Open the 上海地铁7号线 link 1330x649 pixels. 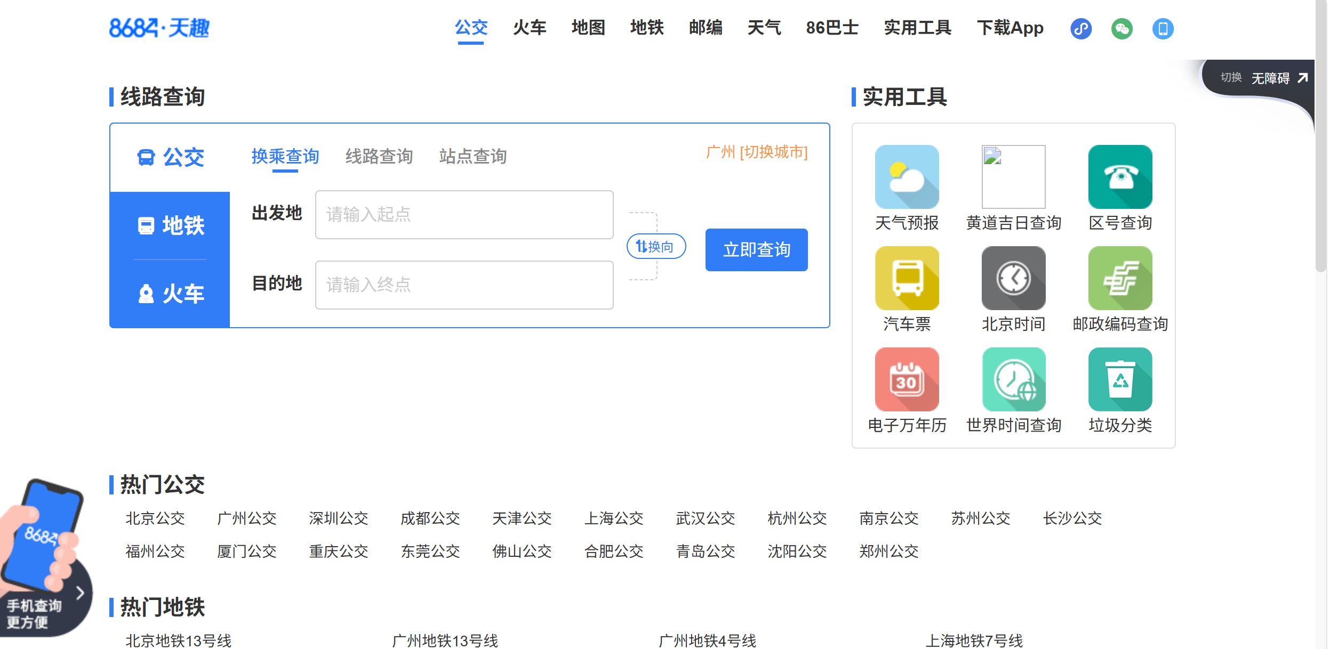[974, 640]
